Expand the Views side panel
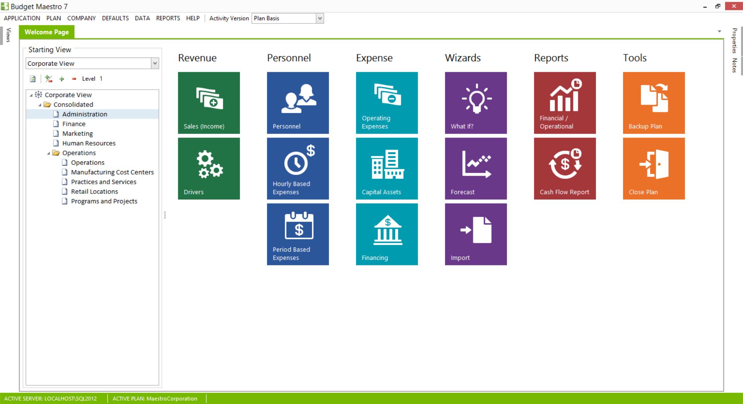Screen dimensions: 743x404 click(9, 35)
